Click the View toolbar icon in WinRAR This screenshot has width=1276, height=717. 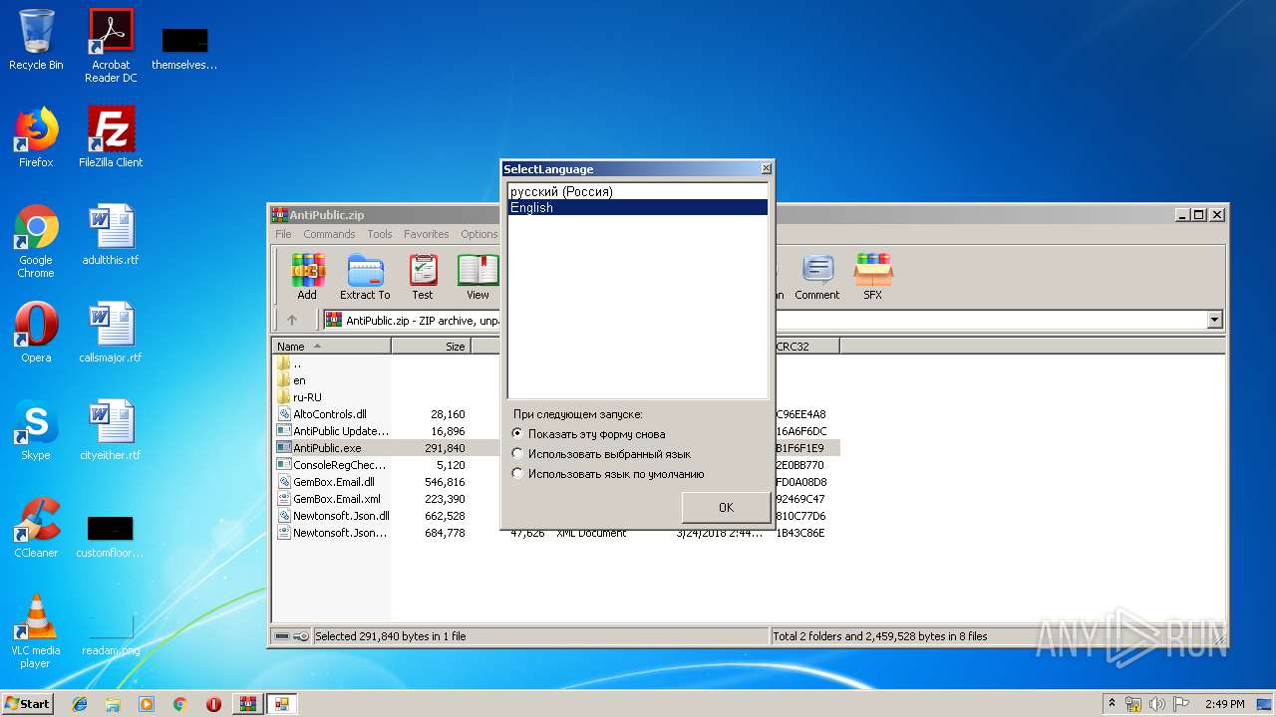pos(478,277)
